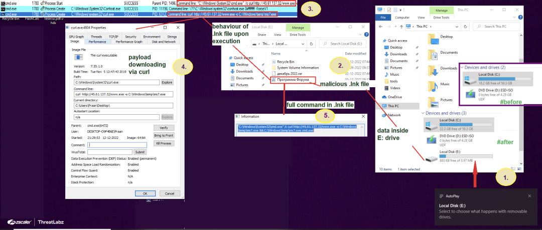Screen dimensions: 542x230
Task: Submit the process to VirusTotal
Action: [140, 152]
